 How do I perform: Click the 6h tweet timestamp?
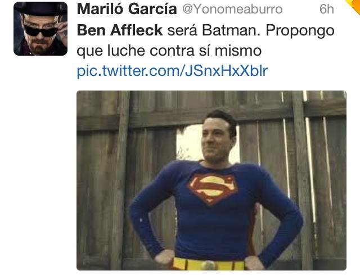coord(326,9)
